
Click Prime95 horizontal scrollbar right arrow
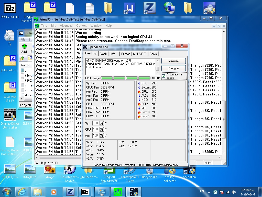coord(219,157)
